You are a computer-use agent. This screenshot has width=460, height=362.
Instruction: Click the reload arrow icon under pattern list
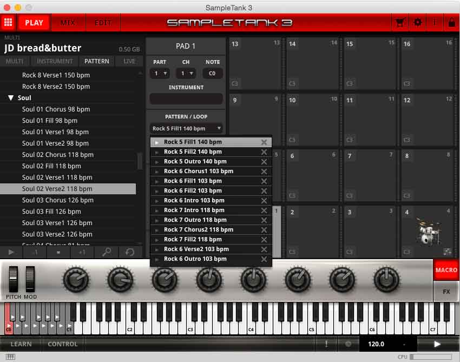coord(129,252)
